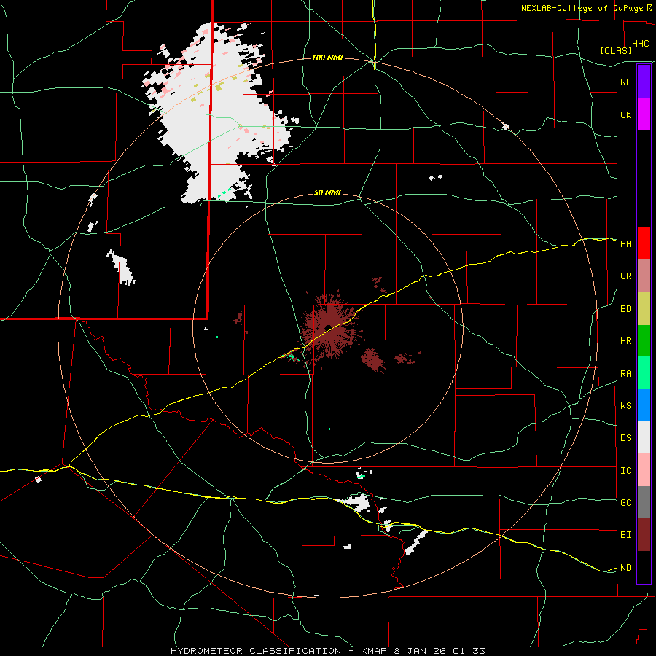Click the WS blue color swatch
Image resolution: width=656 pixels, height=656 pixels.
(644, 405)
